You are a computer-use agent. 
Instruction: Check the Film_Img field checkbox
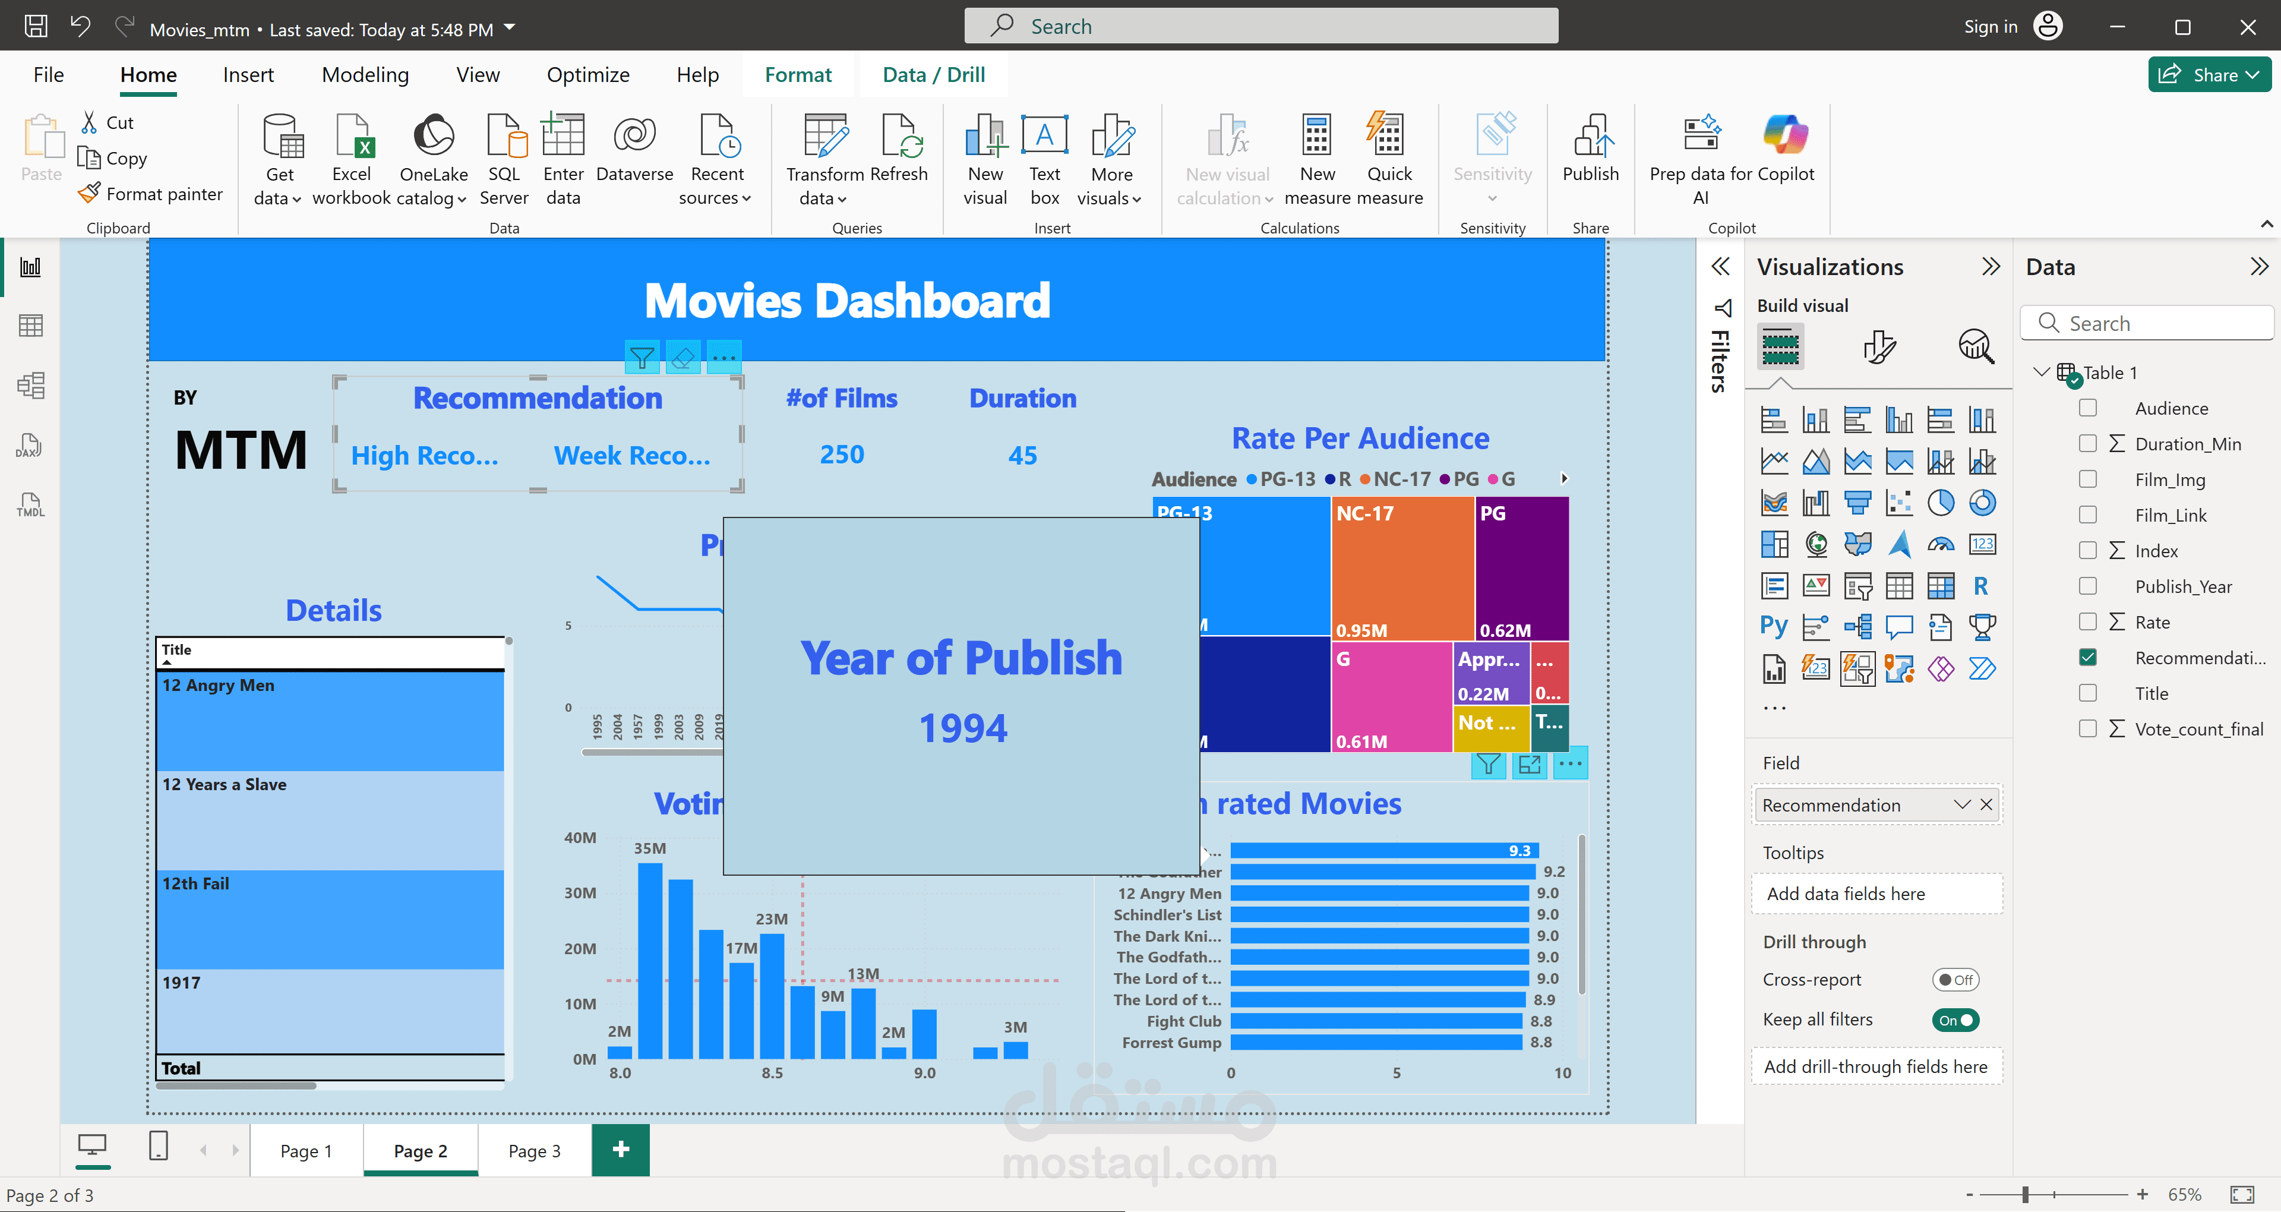tap(2087, 479)
